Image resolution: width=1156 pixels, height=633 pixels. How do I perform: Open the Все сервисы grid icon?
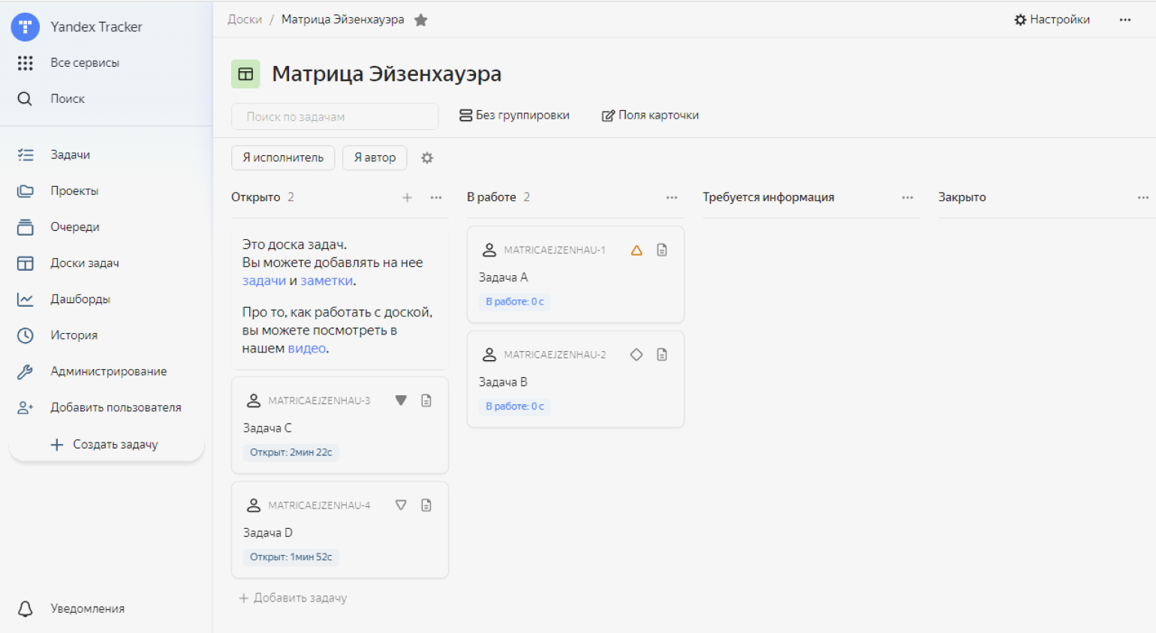pyautogui.click(x=25, y=63)
